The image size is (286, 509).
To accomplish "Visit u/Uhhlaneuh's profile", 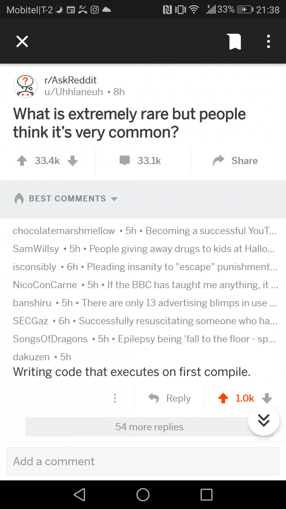I will (74, 92).
